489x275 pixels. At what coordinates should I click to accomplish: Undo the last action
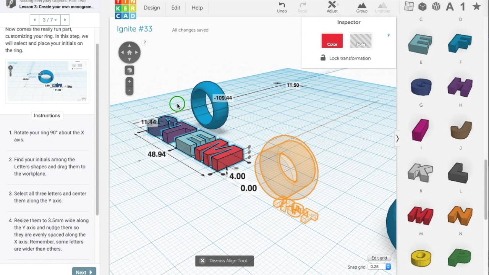pos(282,7)
